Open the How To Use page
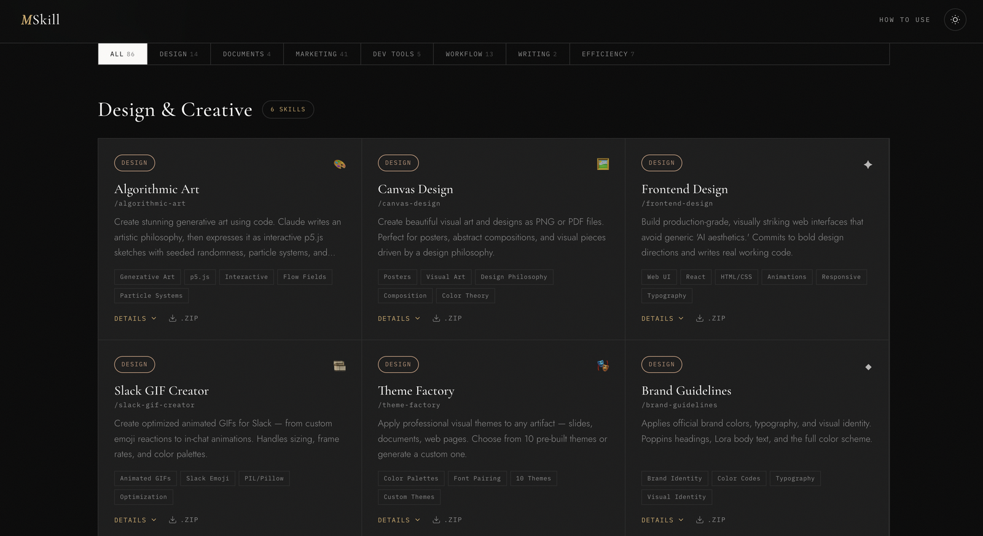Viewport: 983px width, 536px height. point(904,20)
